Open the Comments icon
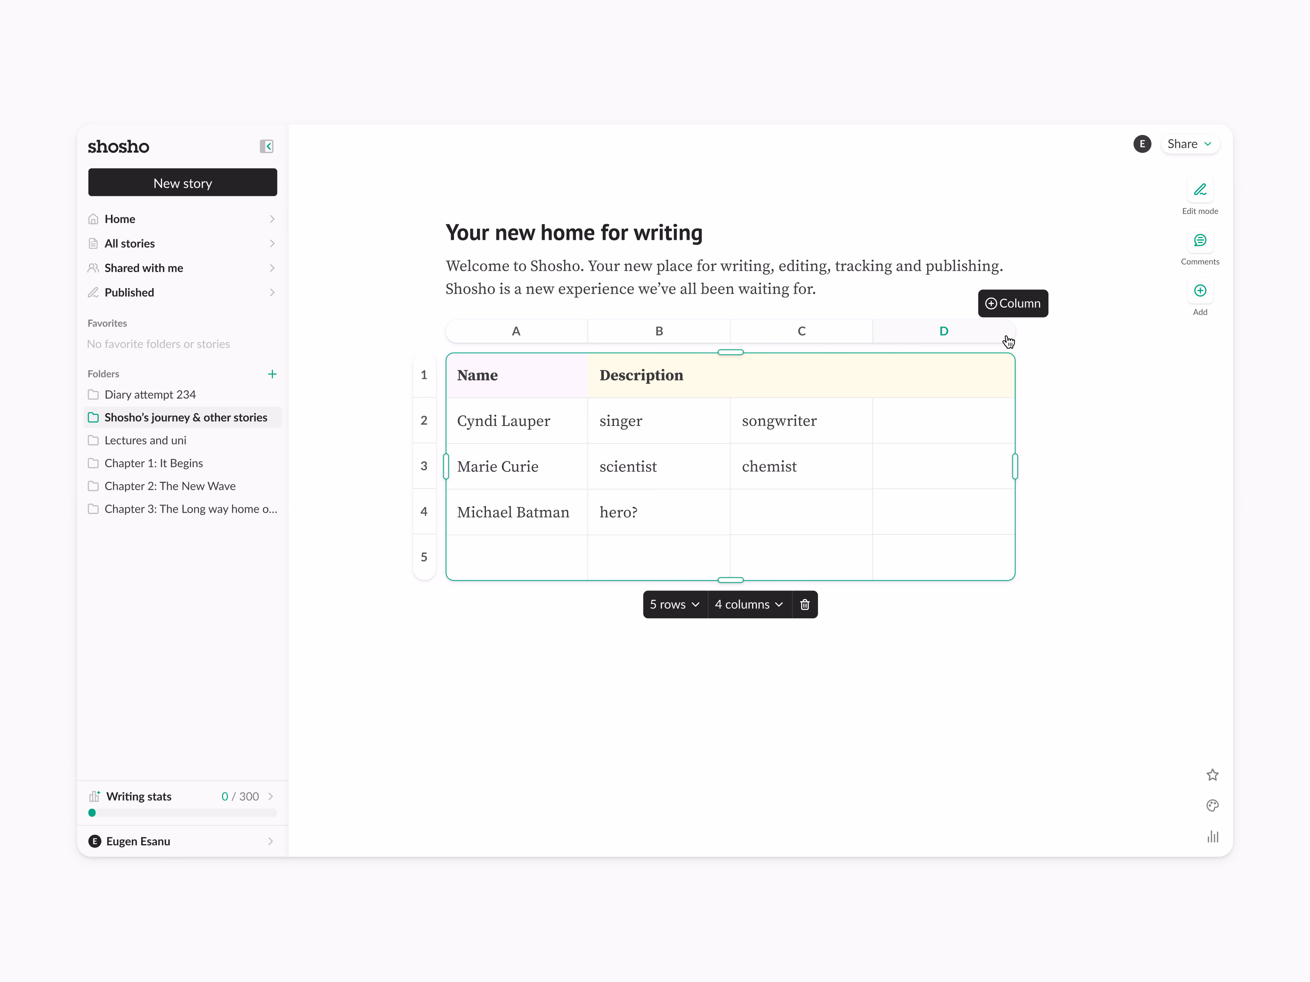This screenshot has width=1310, height=982. pyautogui.click(x=1200, y=240)
